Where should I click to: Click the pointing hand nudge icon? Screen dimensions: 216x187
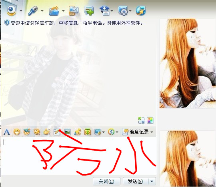click(47, 132)
